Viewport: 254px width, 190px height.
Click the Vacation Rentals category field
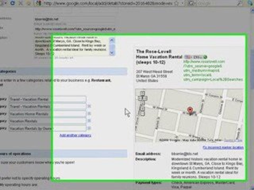(47, 121)
